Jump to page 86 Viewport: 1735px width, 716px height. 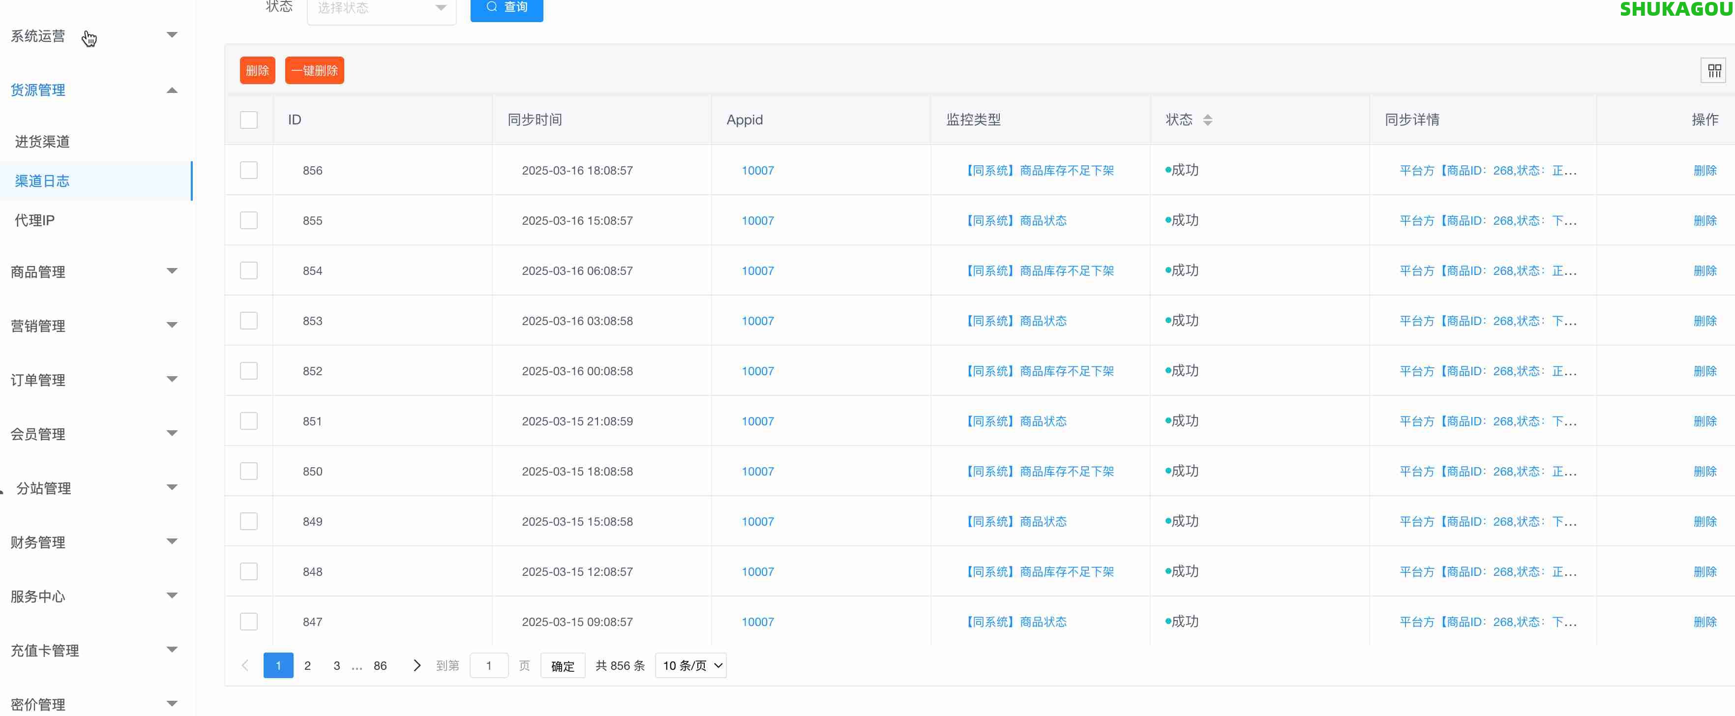tap(380, 665)
